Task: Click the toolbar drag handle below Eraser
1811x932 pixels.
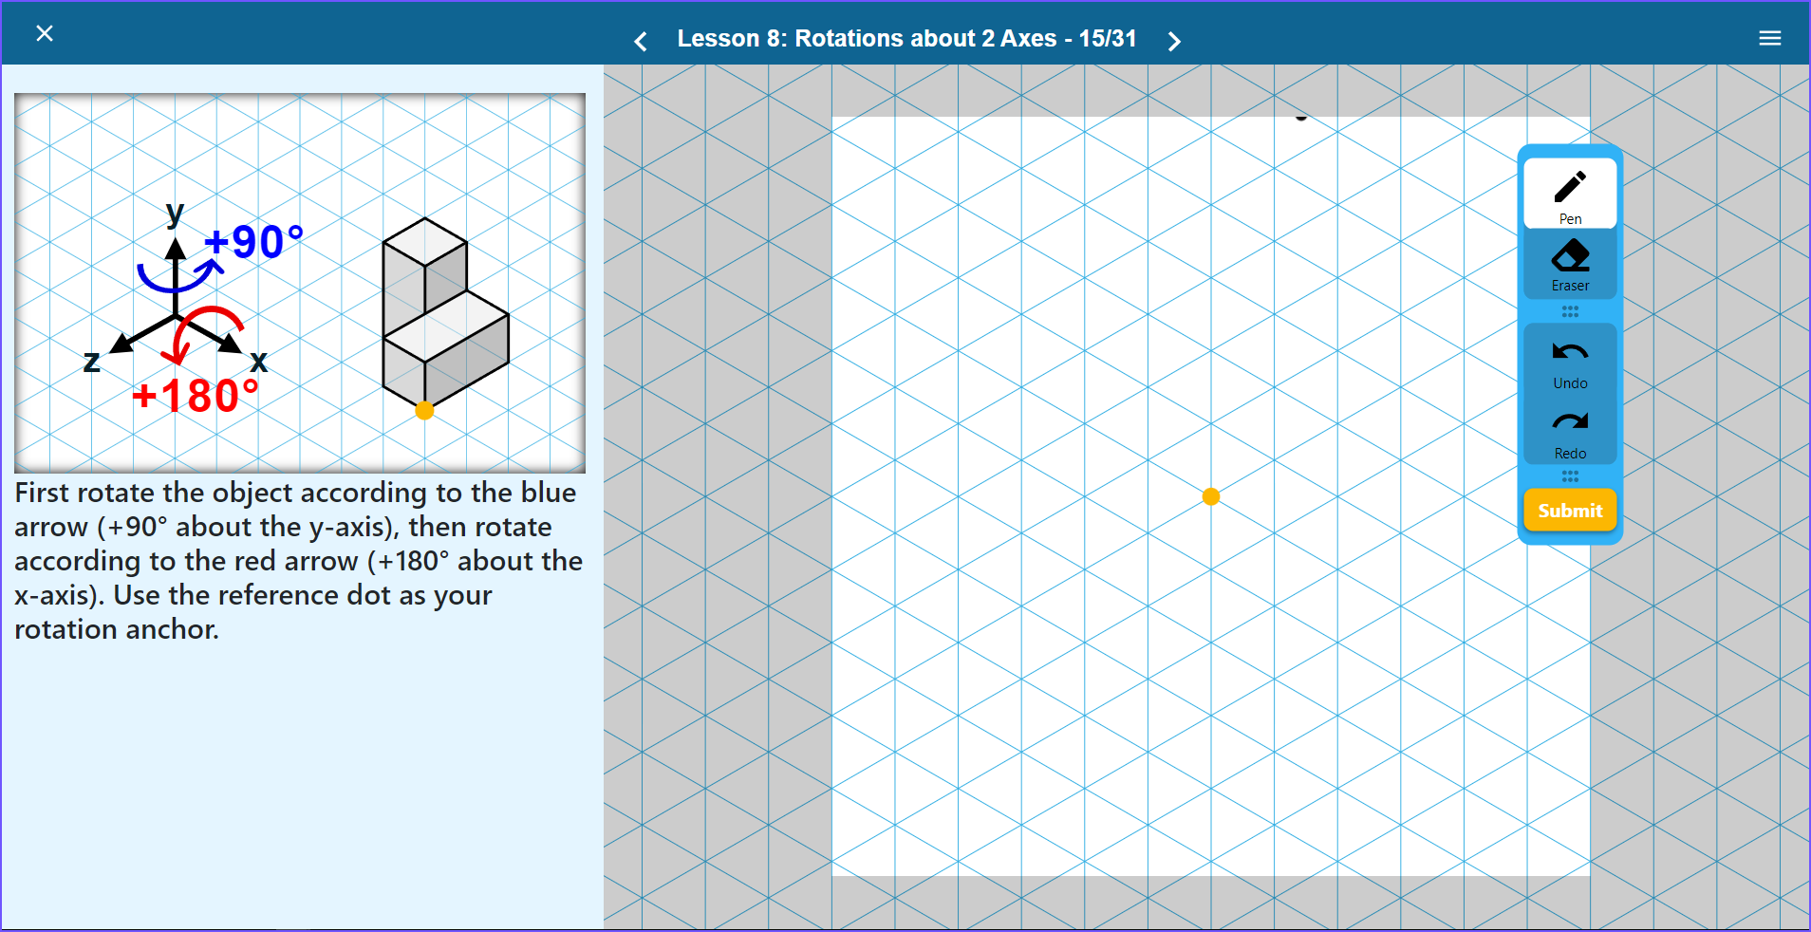Action: coord(1570,311)
